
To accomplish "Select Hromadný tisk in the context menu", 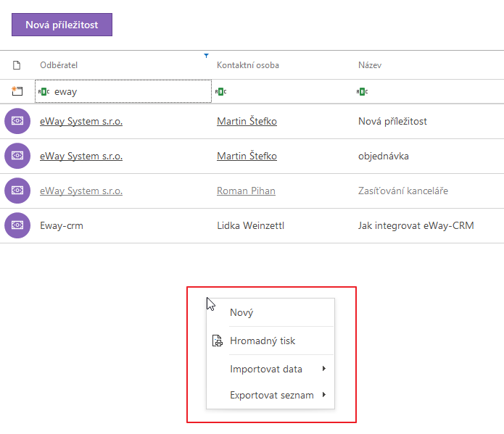I will pos(270,341).
